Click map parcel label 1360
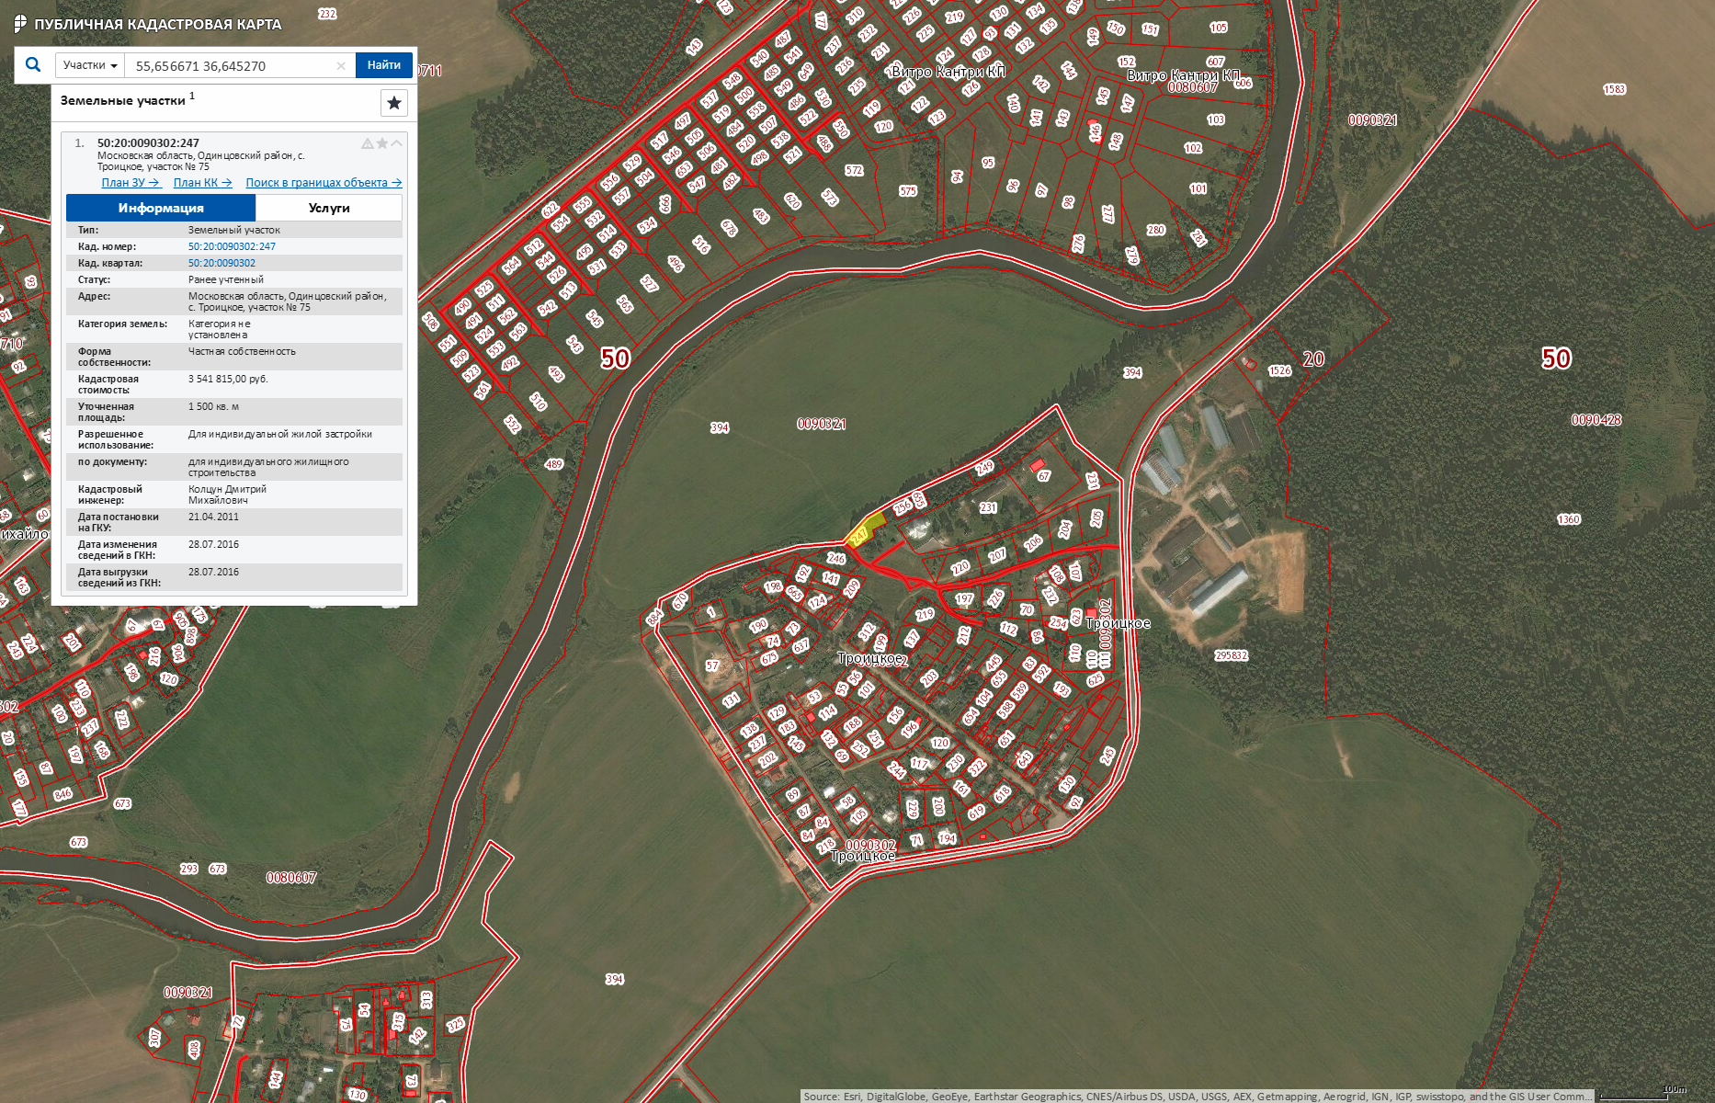Image resolution: width=1715 pixels, height=1103 pixels. pos(1568,519)
